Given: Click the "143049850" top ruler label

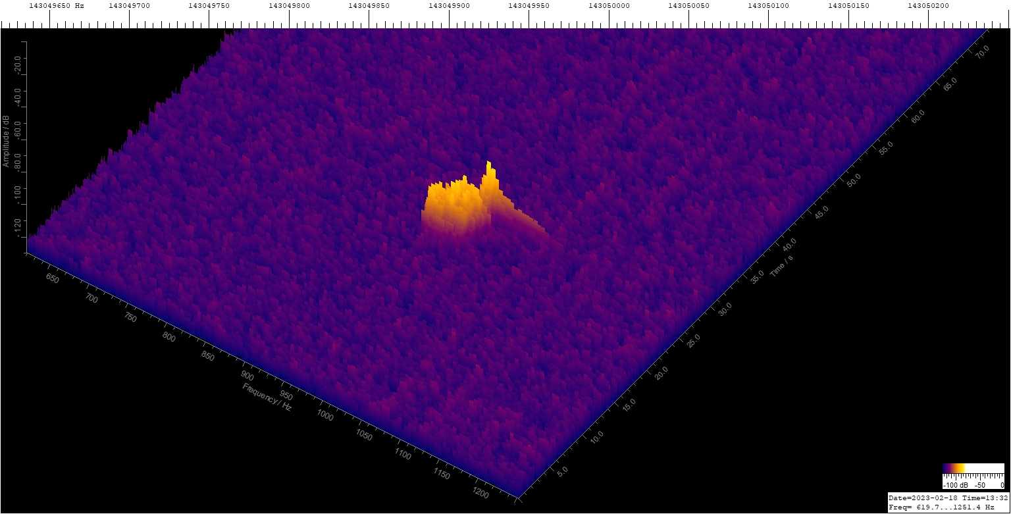Looking at the screenshot, I should click(x=369, y=5).
